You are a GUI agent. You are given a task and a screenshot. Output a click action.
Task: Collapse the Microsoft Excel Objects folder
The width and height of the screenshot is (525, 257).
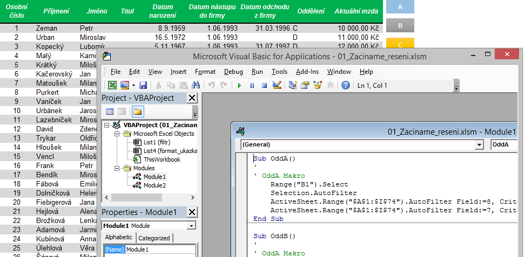117,134
